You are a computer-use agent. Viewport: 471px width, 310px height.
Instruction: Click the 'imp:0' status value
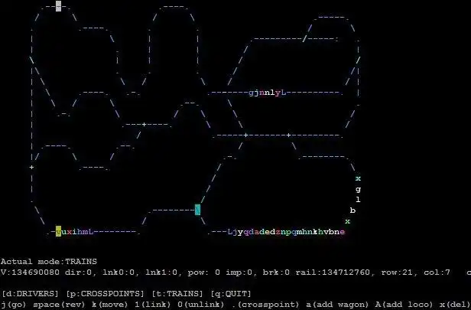(241, 272)
